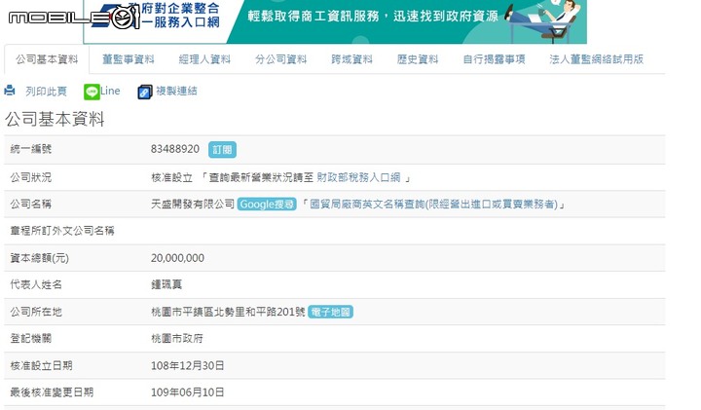Screen dimensions: 701x410
Task: Click the top banner about 商工資訊服務
Action: 335,21
